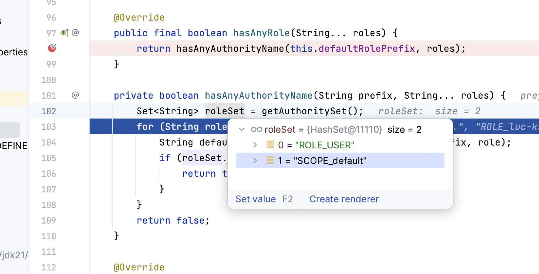Click the @ annotations icon next to line 101
The height and width of the screenshot is (274, 539).
click(x=75, y=95)
